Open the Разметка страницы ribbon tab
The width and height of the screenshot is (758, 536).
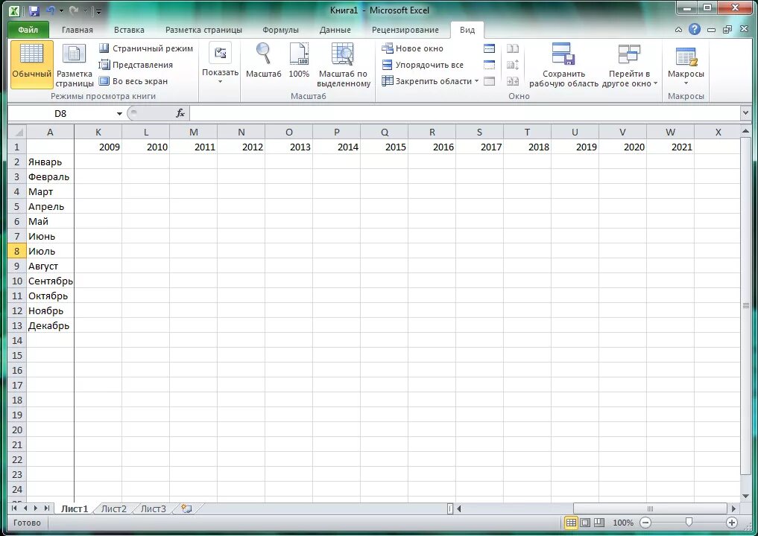click(203, 30)
